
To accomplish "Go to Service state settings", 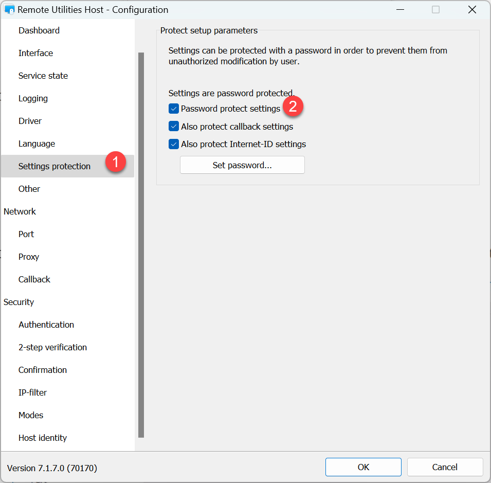I will (43, 76).
